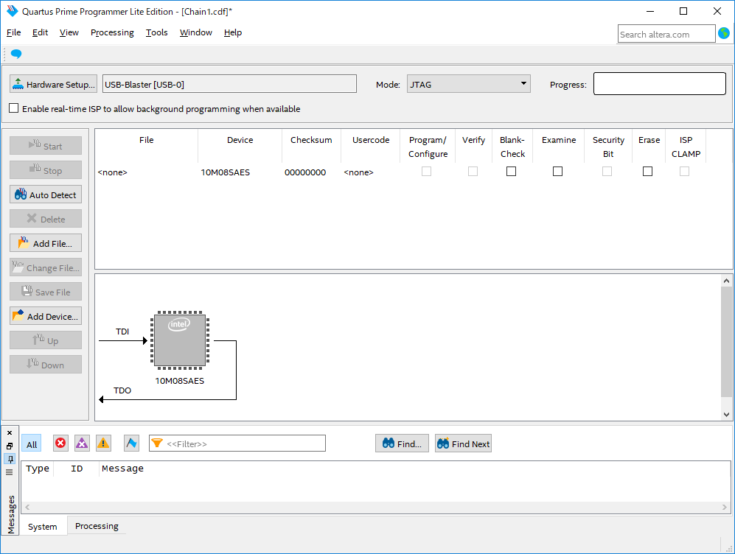Show only error messages filter icon
735x554 pixels.
pos(60,443)
